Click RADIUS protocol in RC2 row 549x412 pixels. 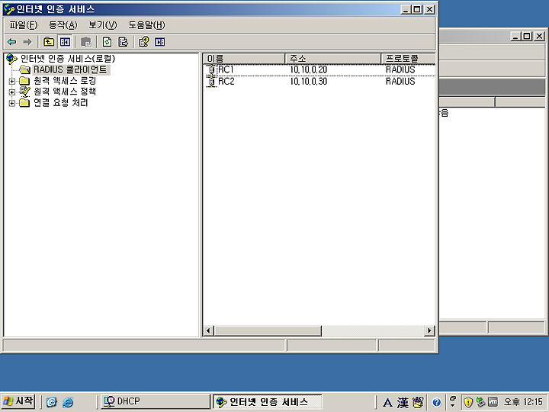(400, 82)
